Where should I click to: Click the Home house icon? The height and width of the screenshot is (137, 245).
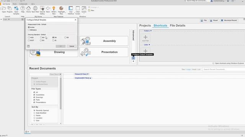point(28,8)
